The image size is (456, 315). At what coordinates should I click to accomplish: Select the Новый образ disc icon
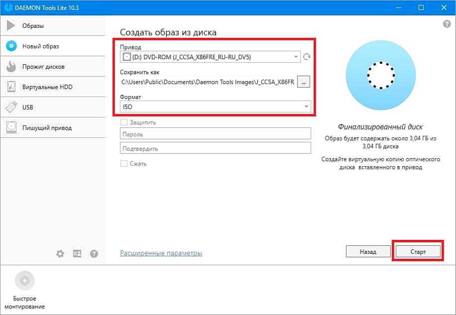(x=11, y=46)
